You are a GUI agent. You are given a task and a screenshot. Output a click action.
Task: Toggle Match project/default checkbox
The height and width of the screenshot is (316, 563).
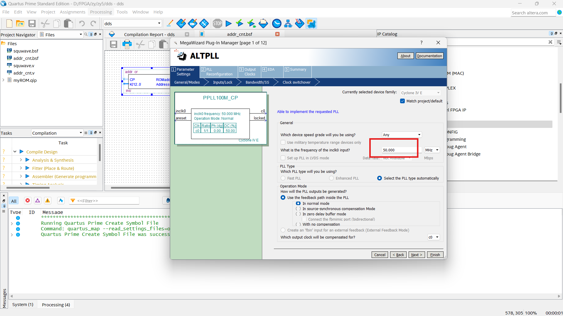(x=402, y=101)
